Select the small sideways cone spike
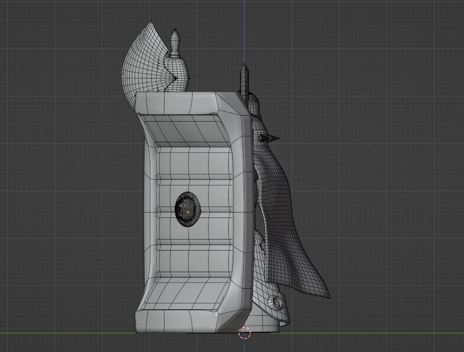The image size is (464, 352). (270, 138)
